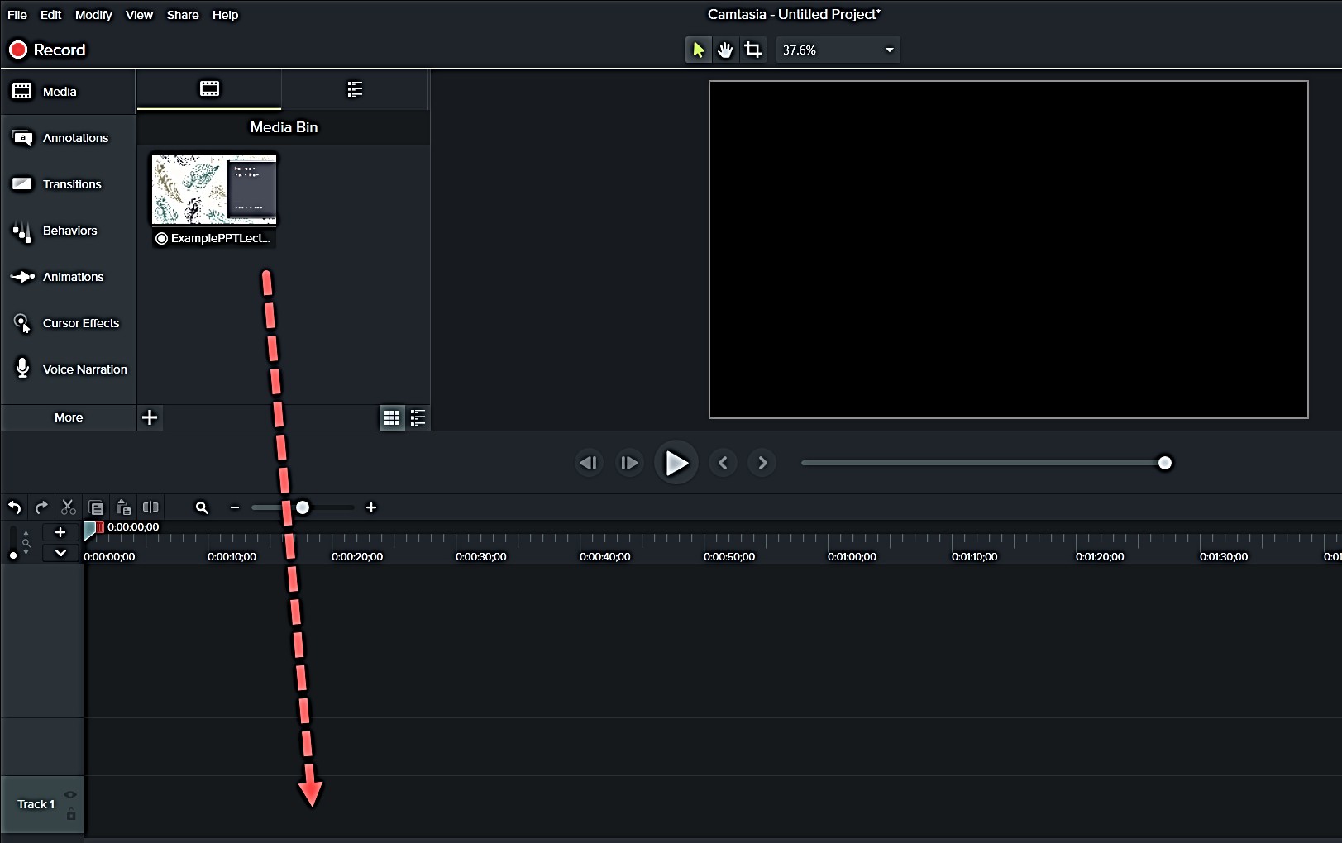The width and height of the screenshot is (1342, 843).
Task: Click the red Record button
Action: [x=47, y=50]
